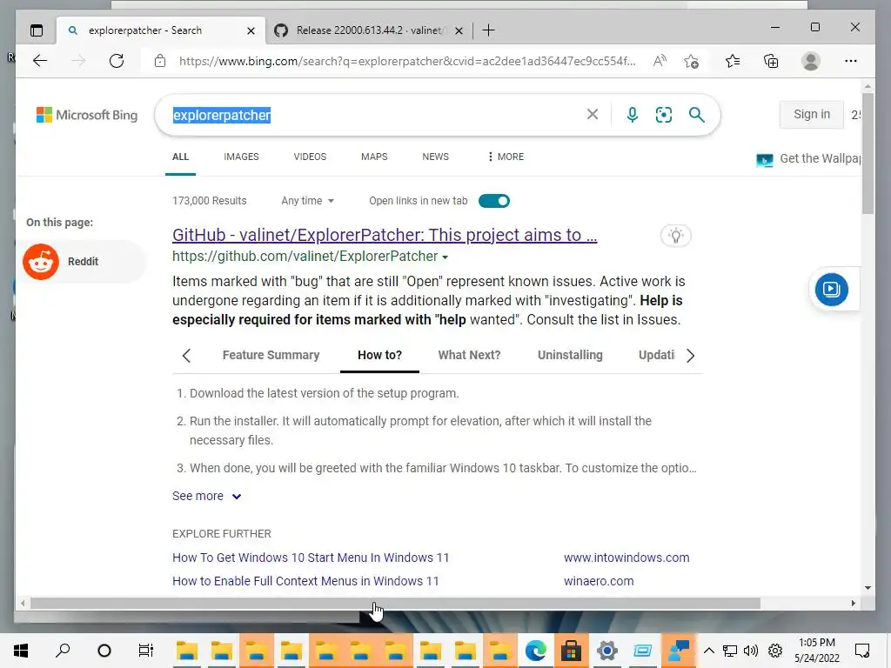The height and width of the screenshot is (668, 891).
Task: Open the Feature Summary tab
Action: (271, 355)
